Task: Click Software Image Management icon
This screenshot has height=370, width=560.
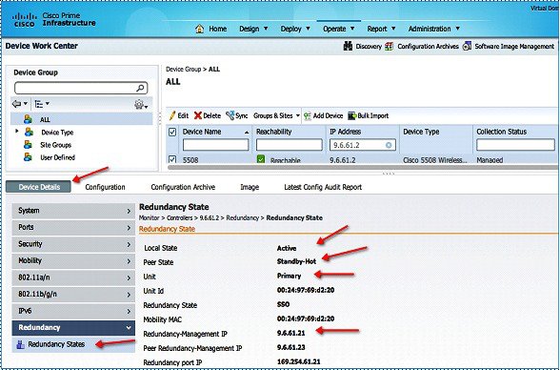Action: point(467,46)
